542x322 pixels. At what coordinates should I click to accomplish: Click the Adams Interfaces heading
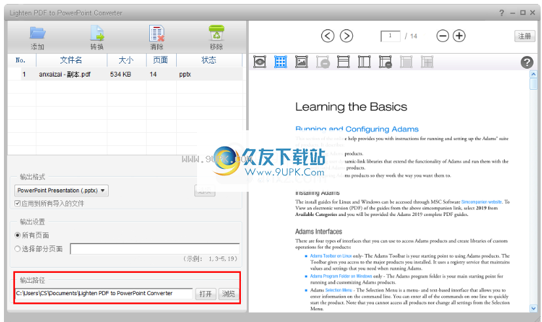(x=318, y=232)
